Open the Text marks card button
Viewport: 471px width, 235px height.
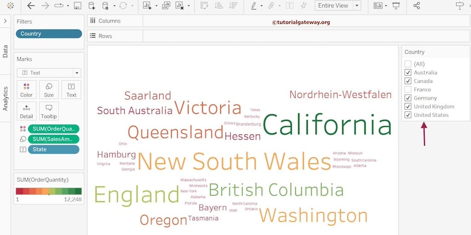coord(71,90)
